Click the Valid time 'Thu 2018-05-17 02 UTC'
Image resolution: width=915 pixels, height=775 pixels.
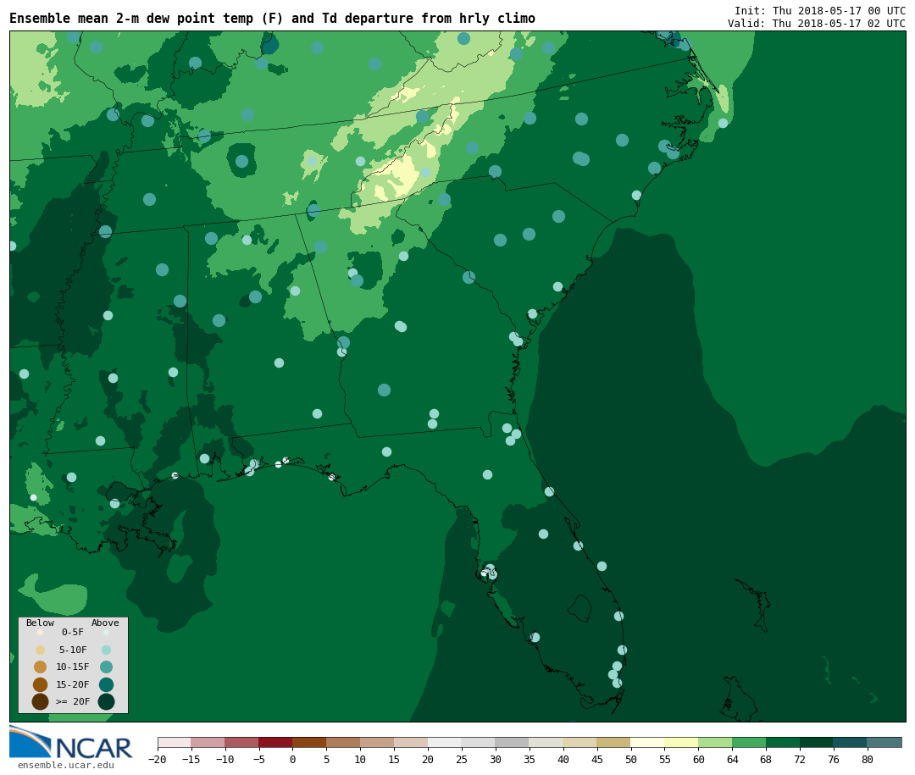[839, 24]
